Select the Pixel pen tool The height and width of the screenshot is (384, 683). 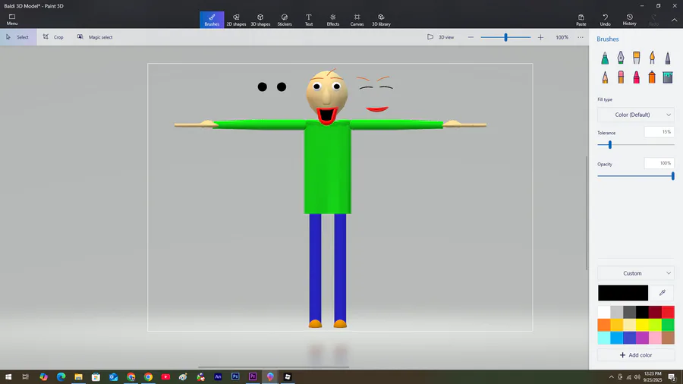[668, 58]
